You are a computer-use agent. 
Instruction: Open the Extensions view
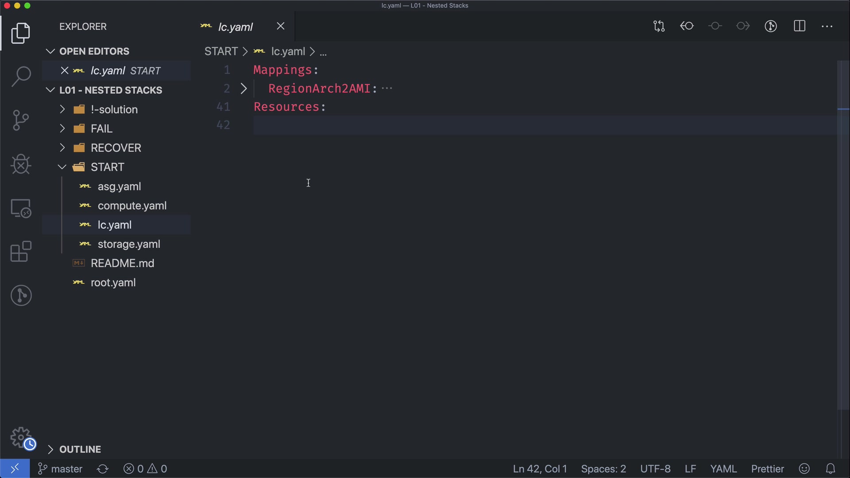pos(21,252)
